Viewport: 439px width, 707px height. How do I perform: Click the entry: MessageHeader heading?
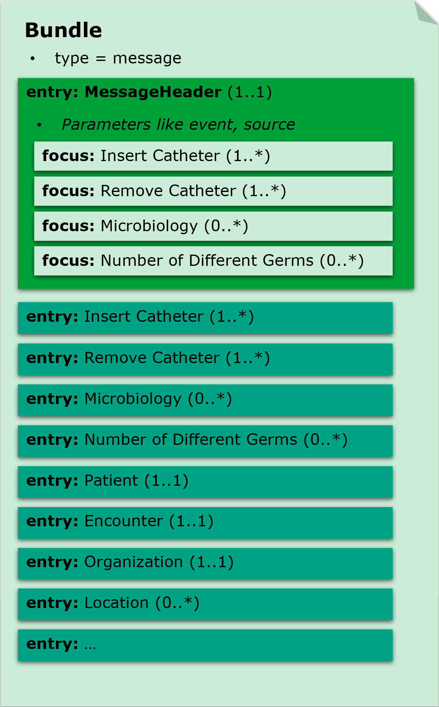point(149,92)
